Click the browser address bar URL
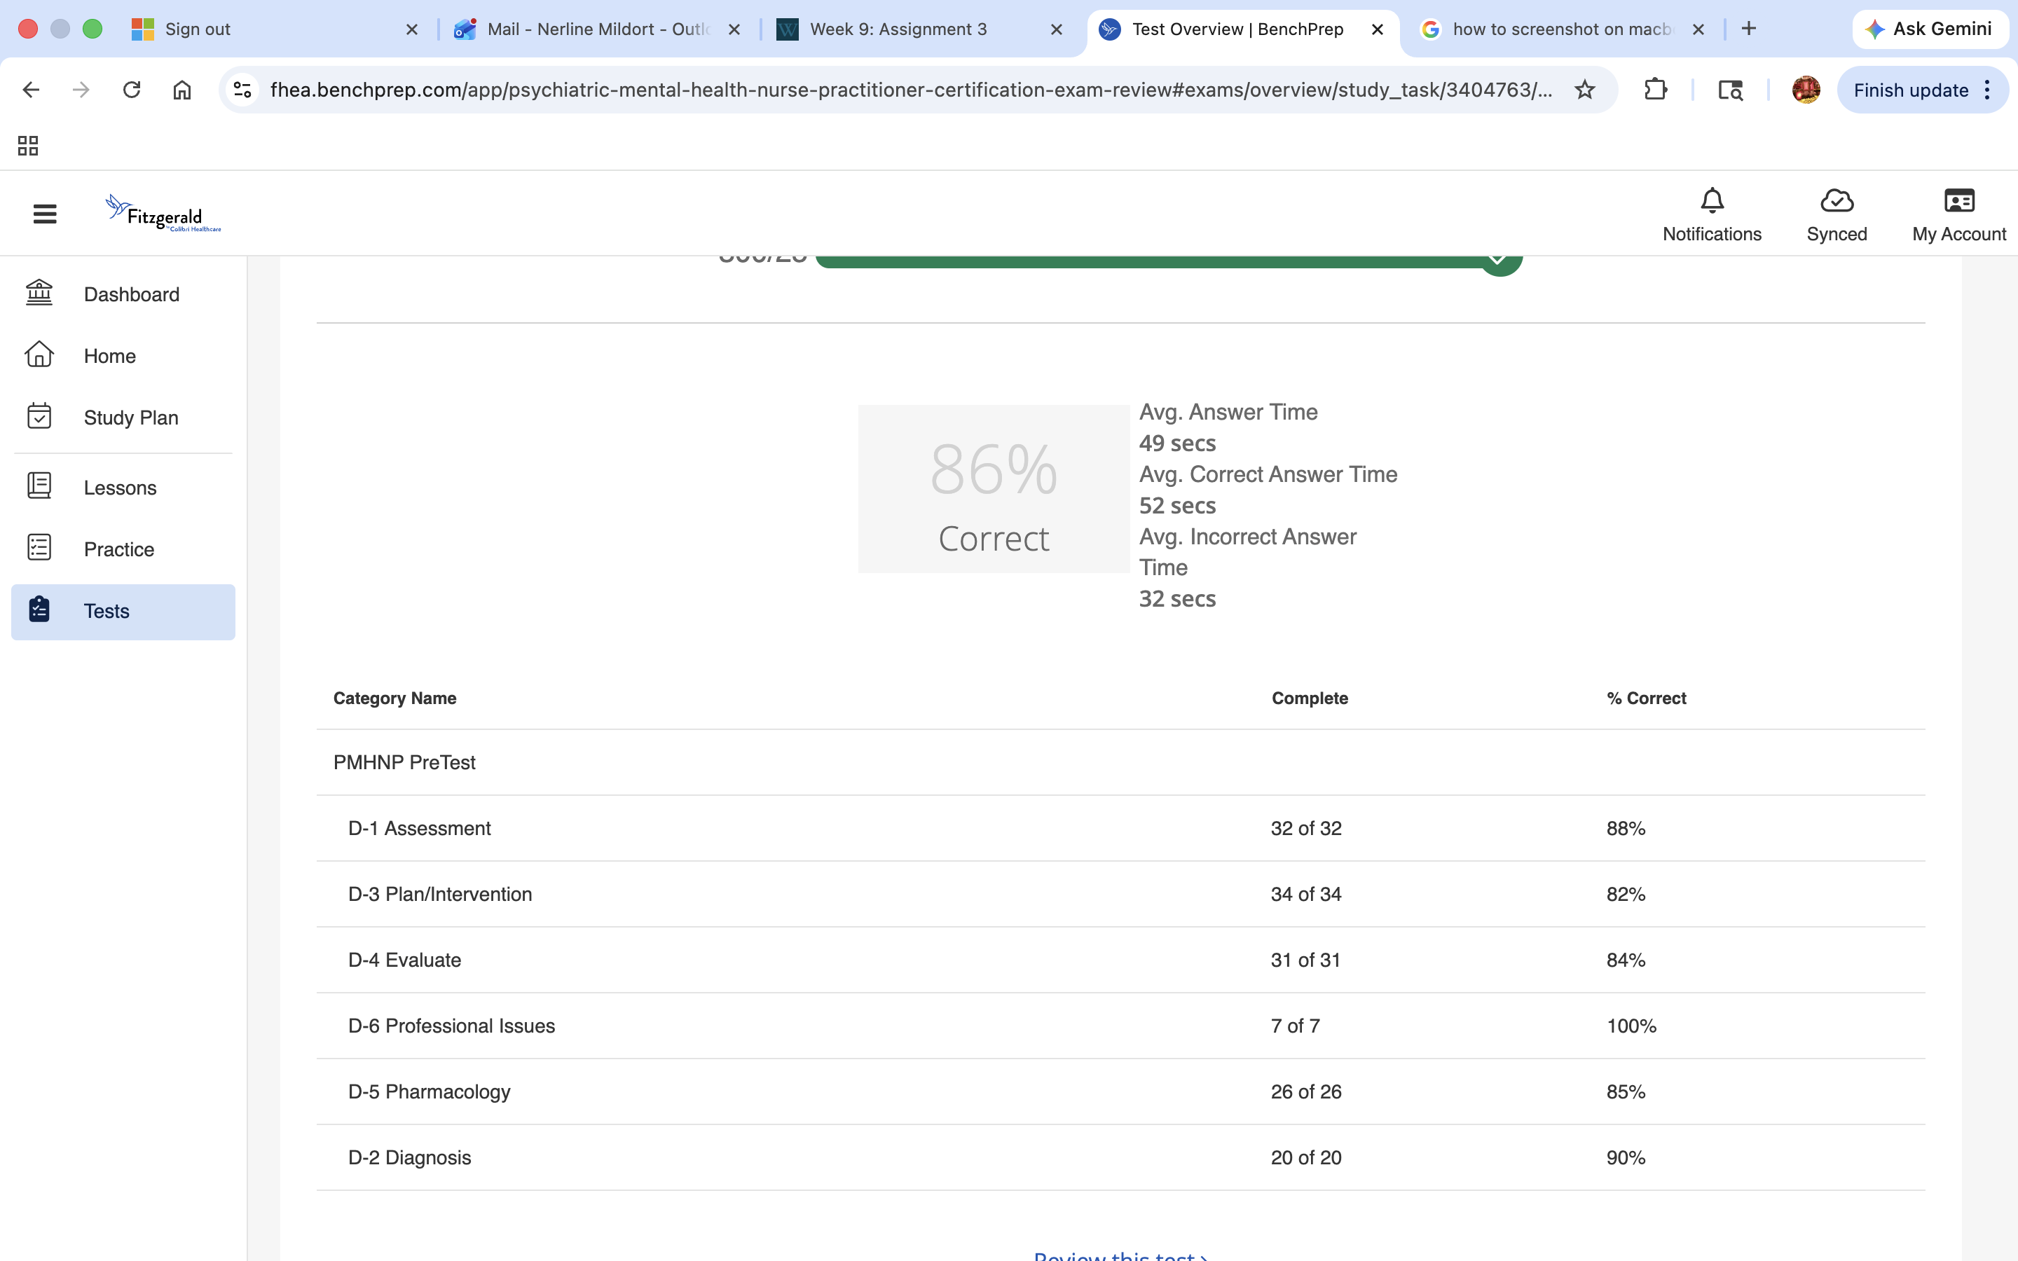 pyautogui.click(x=911, y=90)
